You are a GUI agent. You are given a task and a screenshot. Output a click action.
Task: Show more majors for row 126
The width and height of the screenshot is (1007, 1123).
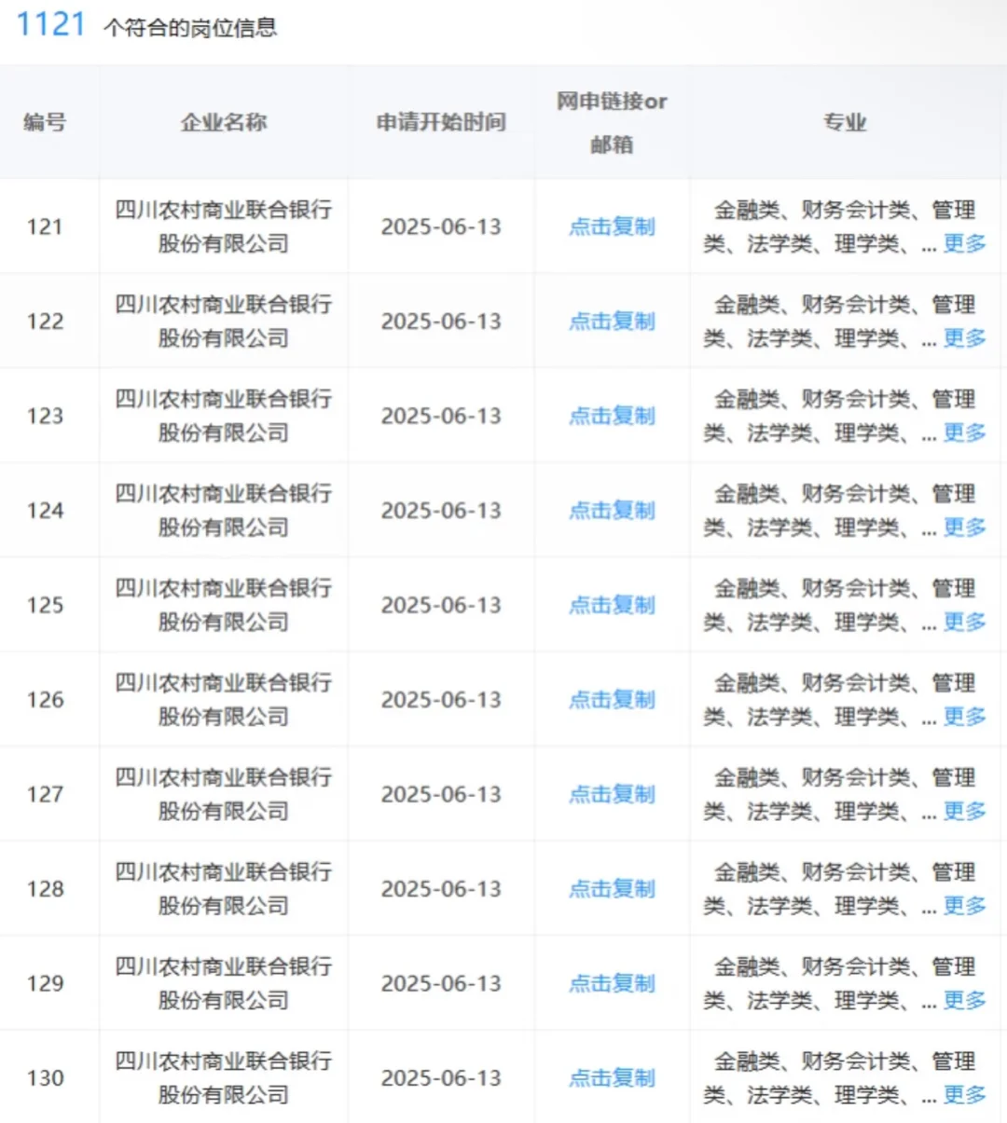(964, 717)
